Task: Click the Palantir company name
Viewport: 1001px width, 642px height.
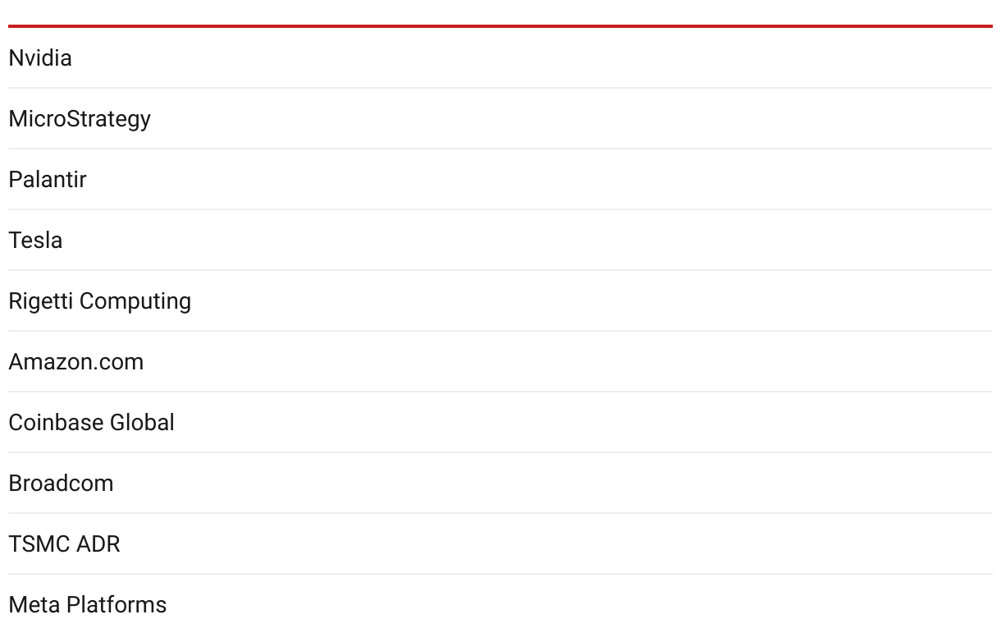Action: (48, 180)
